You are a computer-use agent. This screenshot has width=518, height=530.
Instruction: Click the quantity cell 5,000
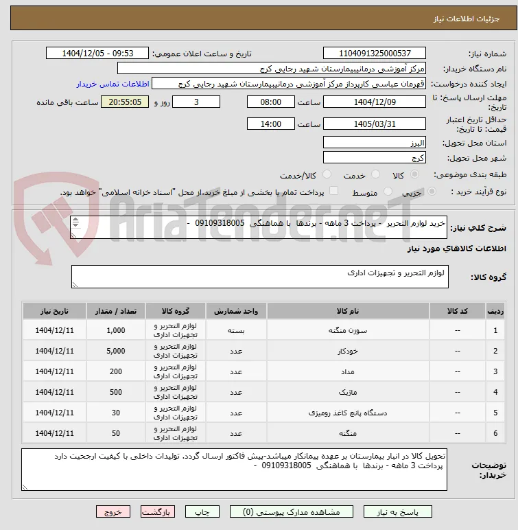(116, 351)
